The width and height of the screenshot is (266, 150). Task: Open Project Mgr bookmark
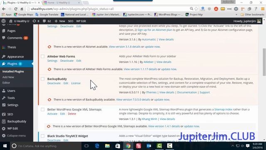194,15
